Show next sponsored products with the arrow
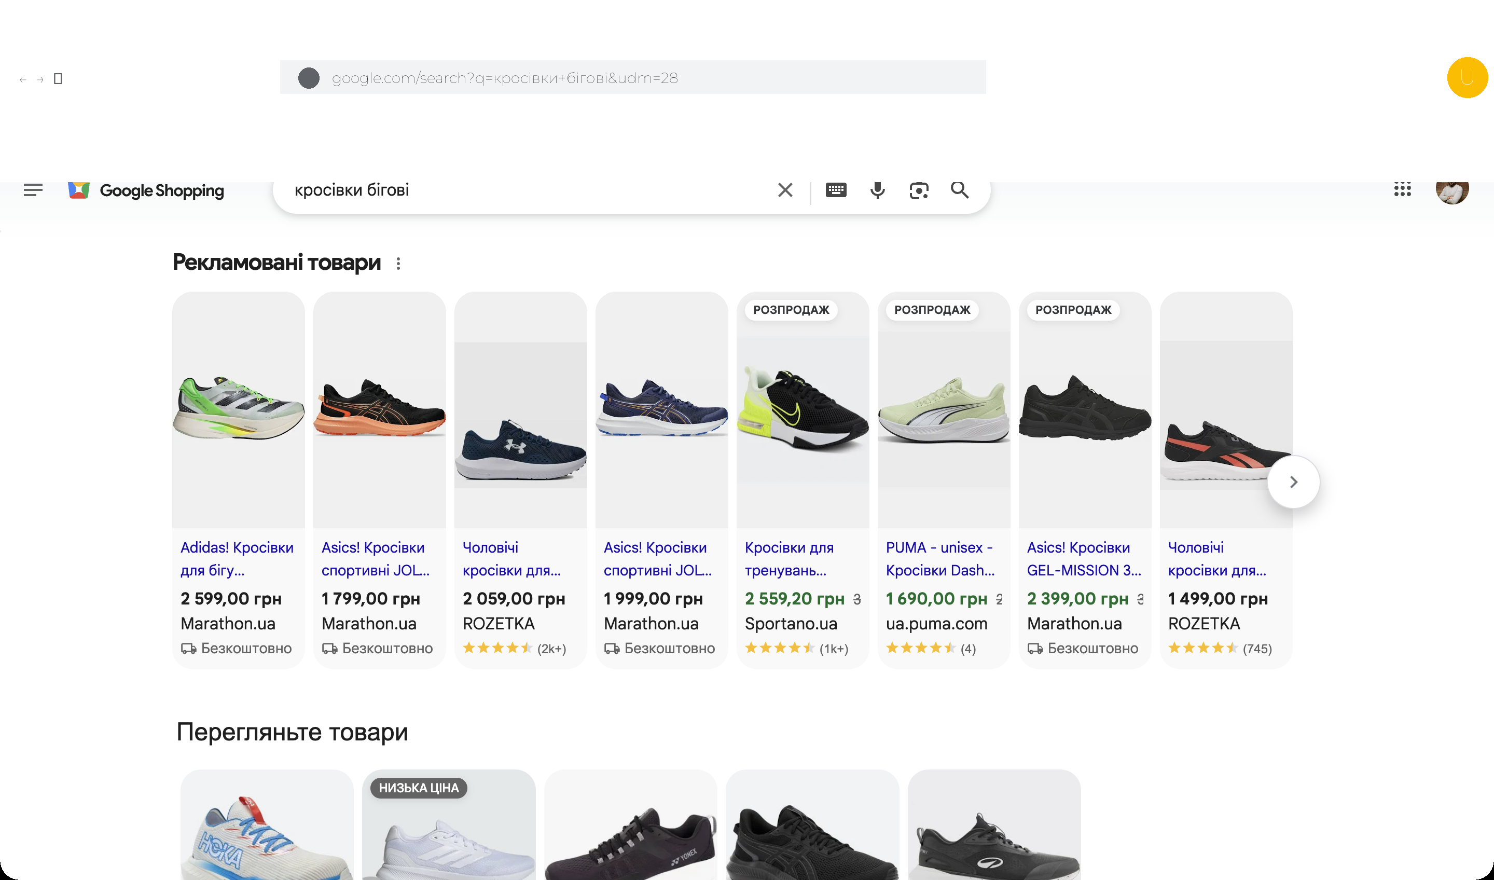The image size is (1494, 880). [1294, 482]
